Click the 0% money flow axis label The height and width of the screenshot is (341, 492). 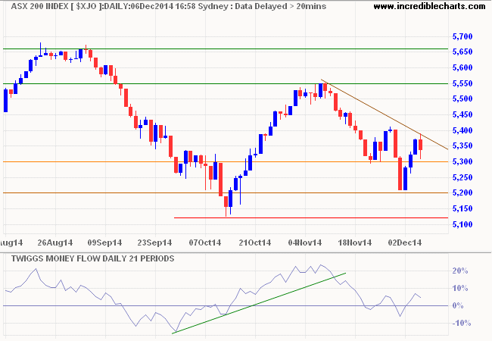[x=458, y=305]
